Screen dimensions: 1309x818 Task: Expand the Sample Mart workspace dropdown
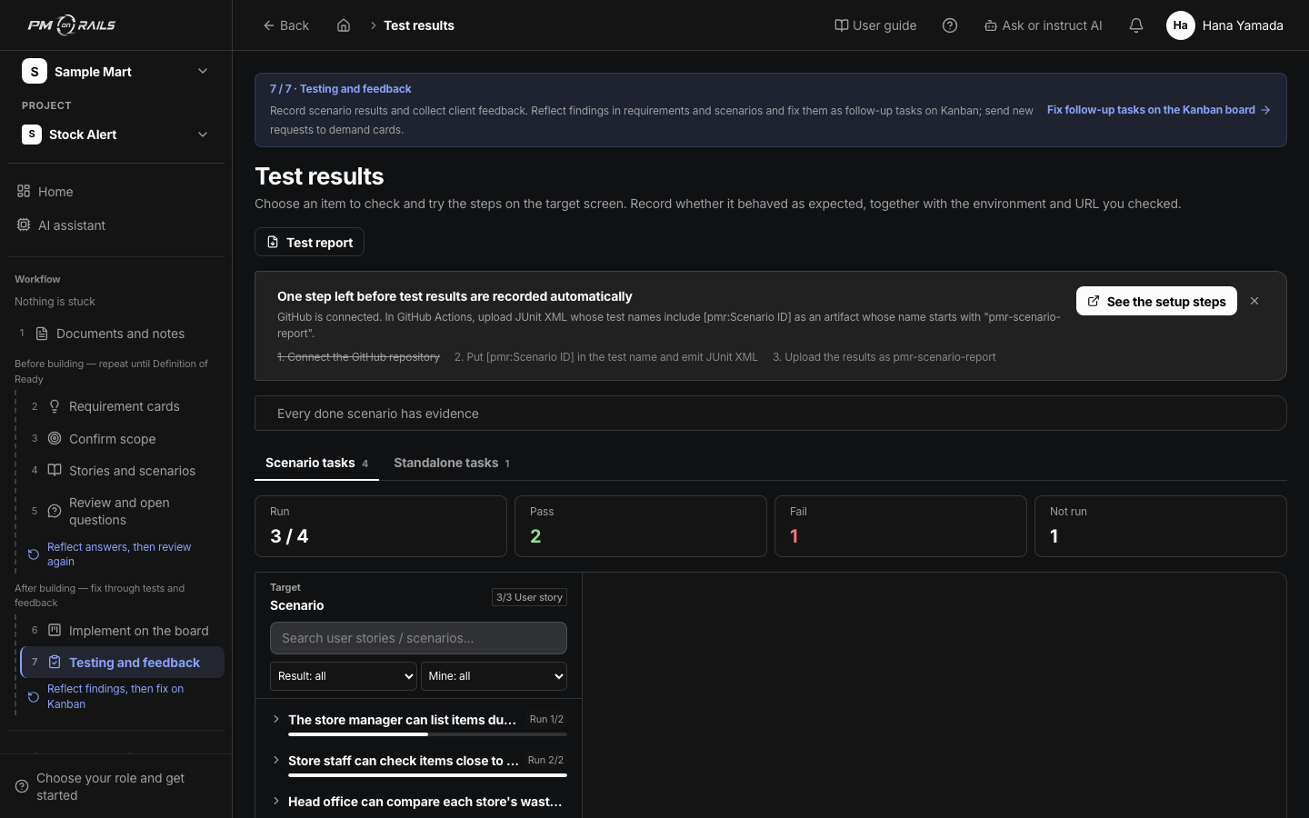(203, 71)
